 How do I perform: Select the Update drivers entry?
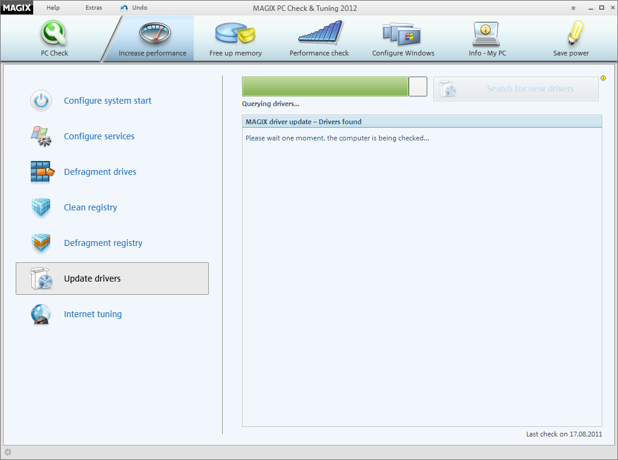pos(112,279)
